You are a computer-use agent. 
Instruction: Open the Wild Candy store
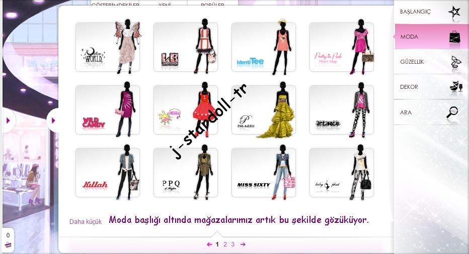[108, 110]
